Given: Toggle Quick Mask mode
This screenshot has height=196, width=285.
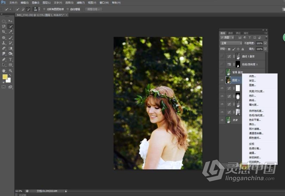Looking at the screenshot, I should [x=4, y=87].
